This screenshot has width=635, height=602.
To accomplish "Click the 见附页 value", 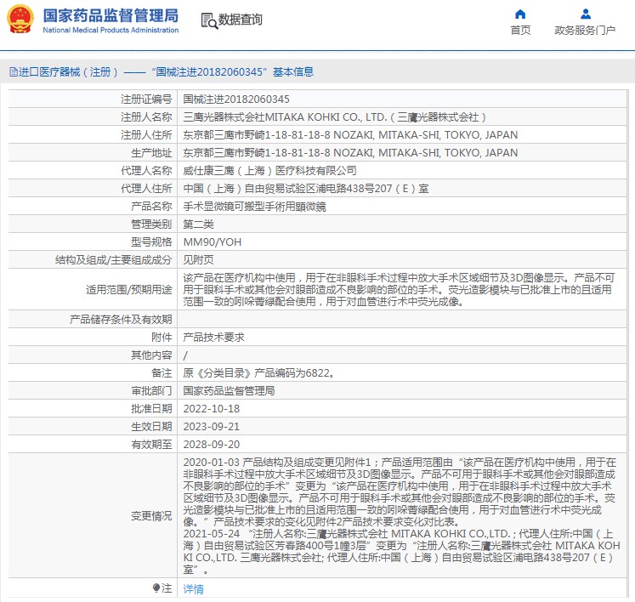I will tap(198, 259).
